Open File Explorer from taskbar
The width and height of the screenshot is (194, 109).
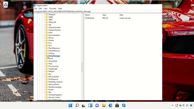104,105
